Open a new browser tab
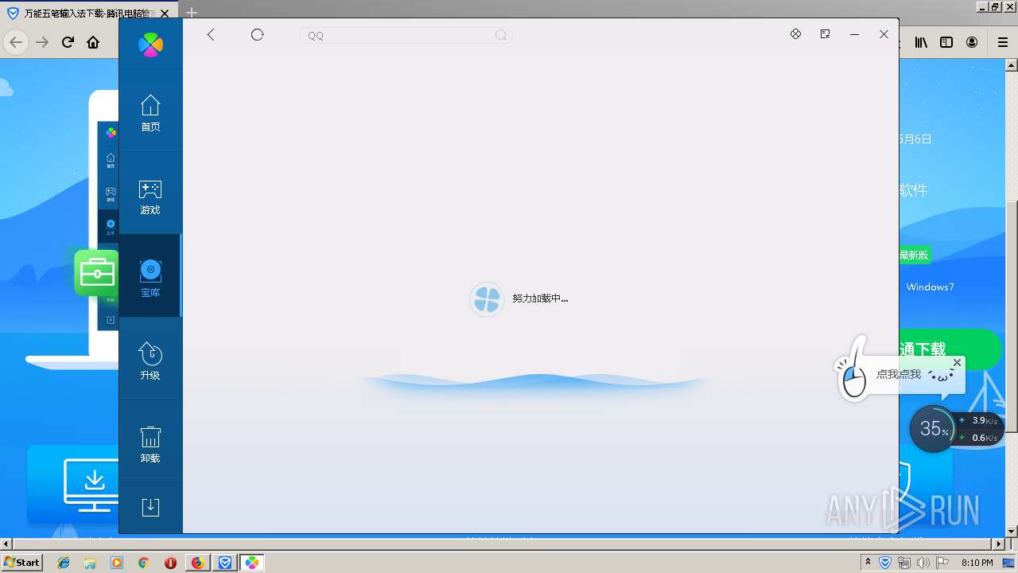The height and width of the screenshot is (573, 1018). click(191, 13)
